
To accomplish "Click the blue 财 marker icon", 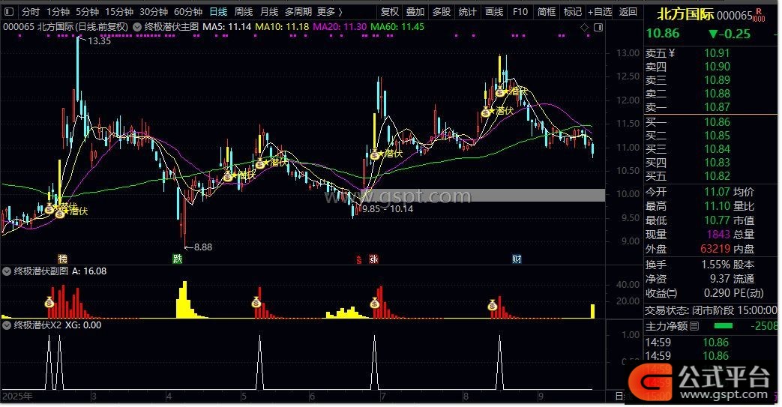I will coord(517,259).
